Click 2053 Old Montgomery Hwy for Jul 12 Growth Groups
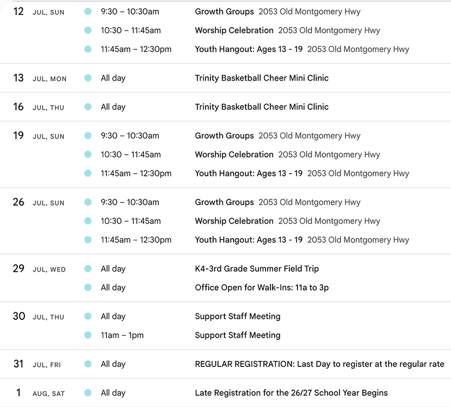 click(309, 11)
